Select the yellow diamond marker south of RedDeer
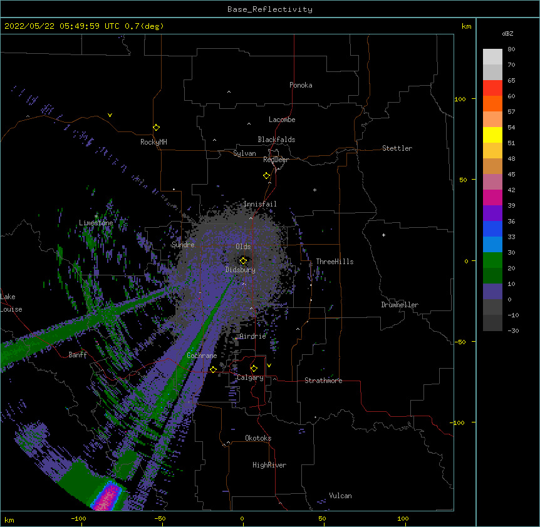540x527 pixels. click(x=266, y=176)
